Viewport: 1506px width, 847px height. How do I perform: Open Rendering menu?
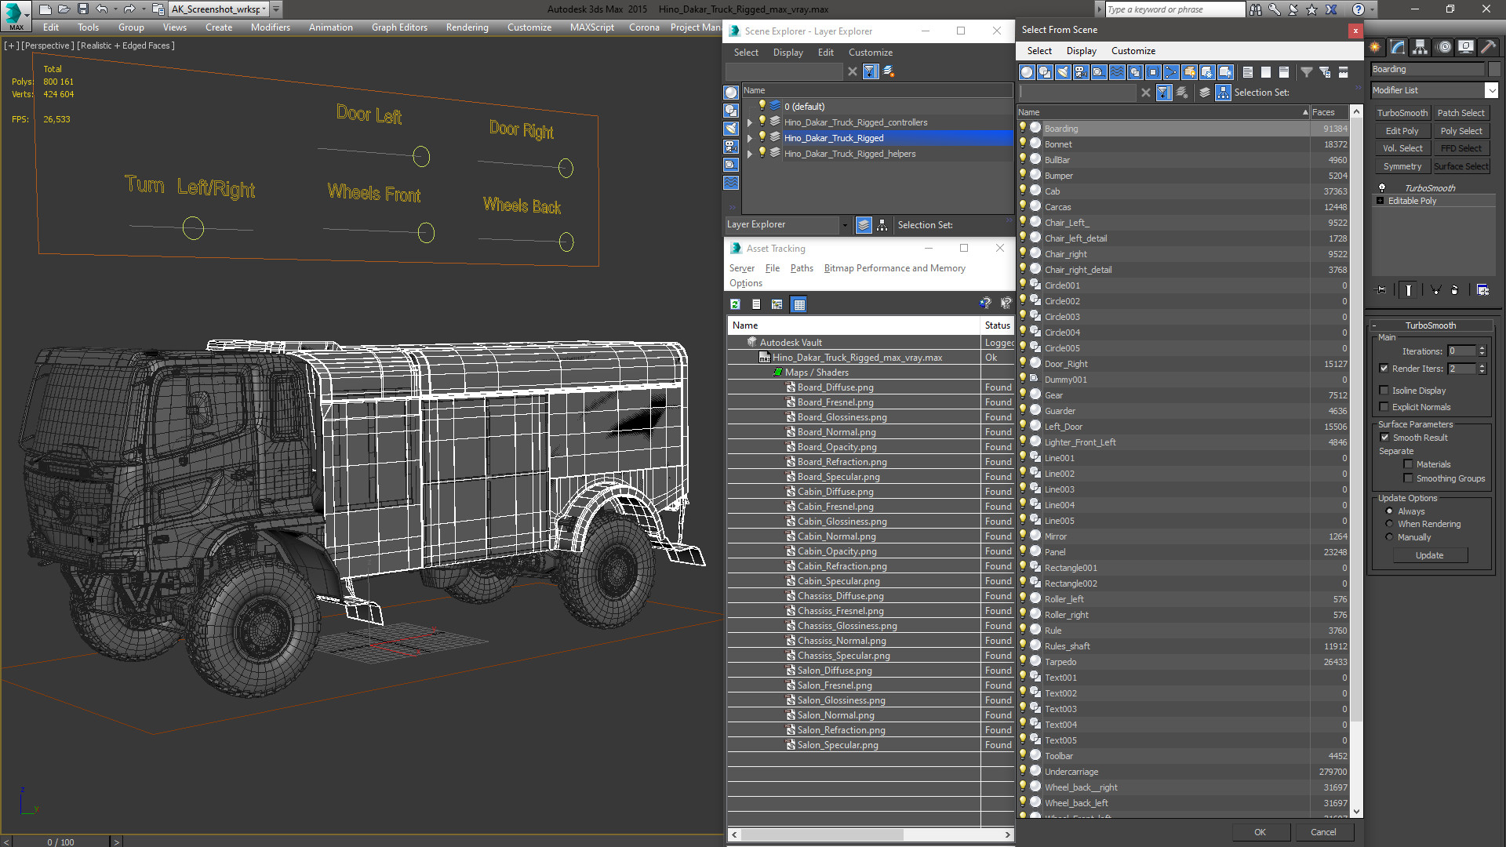pyautogui.click(x=467, y=27)
